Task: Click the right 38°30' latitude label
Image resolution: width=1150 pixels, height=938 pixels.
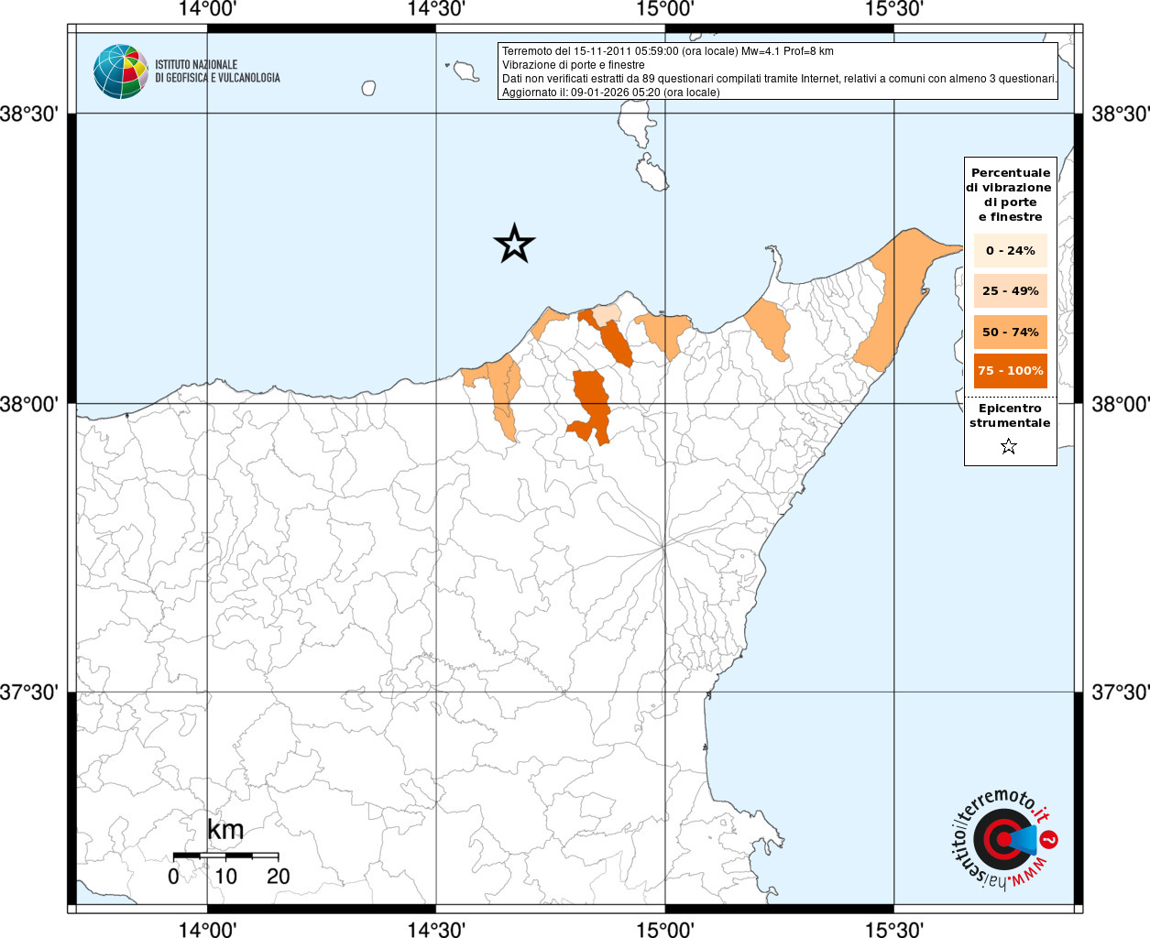Action: 1120,115
